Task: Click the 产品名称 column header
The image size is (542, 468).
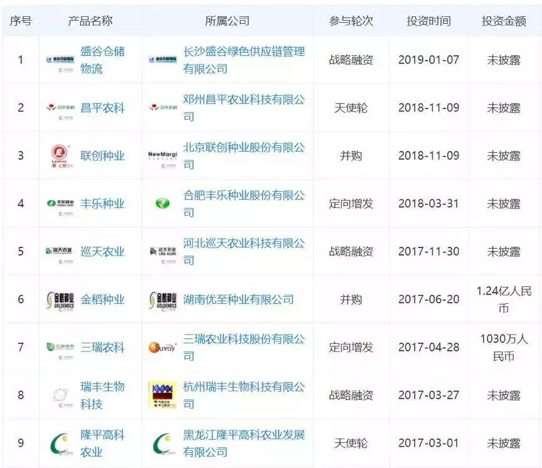Action: pos(90,21)
